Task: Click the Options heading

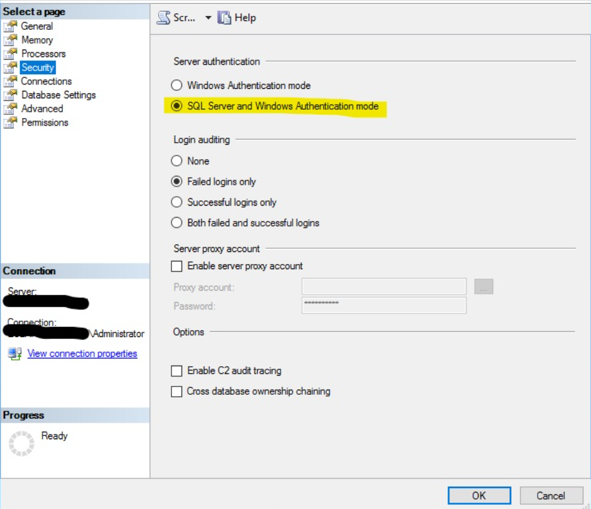Action: pos(189,332)
